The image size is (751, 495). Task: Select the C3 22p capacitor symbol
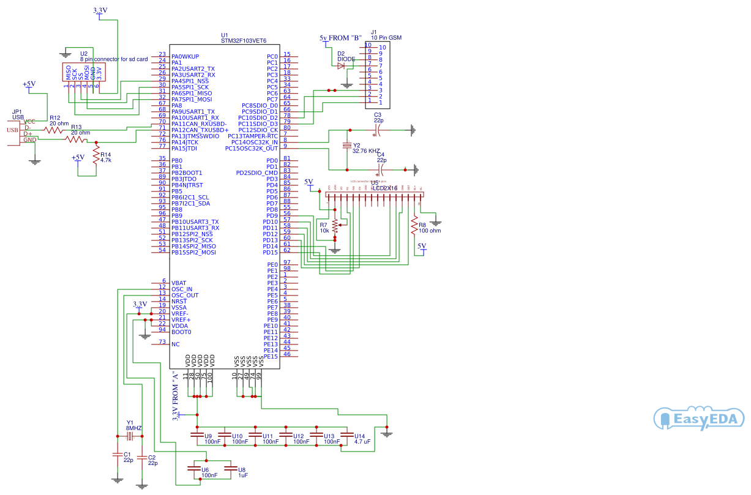(378, 130)
